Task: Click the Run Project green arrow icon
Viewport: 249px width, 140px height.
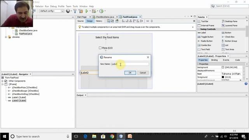Action: coord(87,11)
